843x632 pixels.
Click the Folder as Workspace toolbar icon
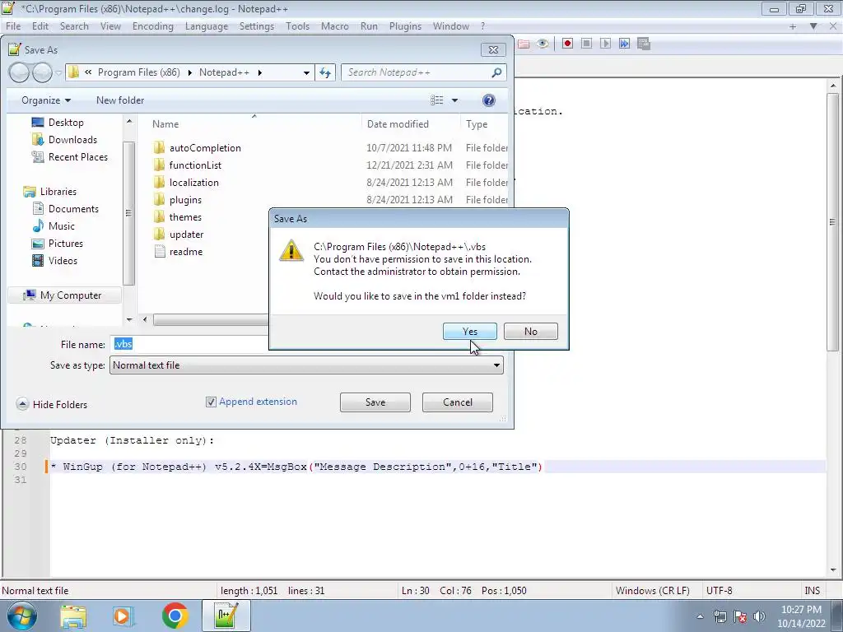pos(523,44)
